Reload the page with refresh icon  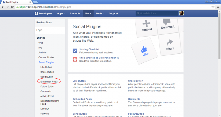[x=12, y=7]
